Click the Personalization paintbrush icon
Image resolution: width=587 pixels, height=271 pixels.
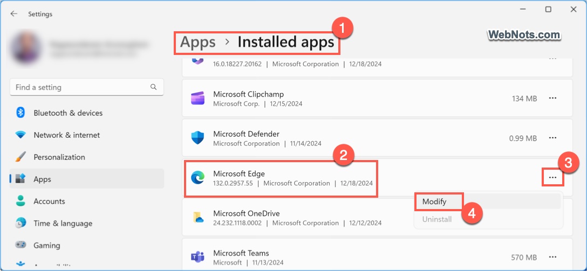click(x=20, y=157)
